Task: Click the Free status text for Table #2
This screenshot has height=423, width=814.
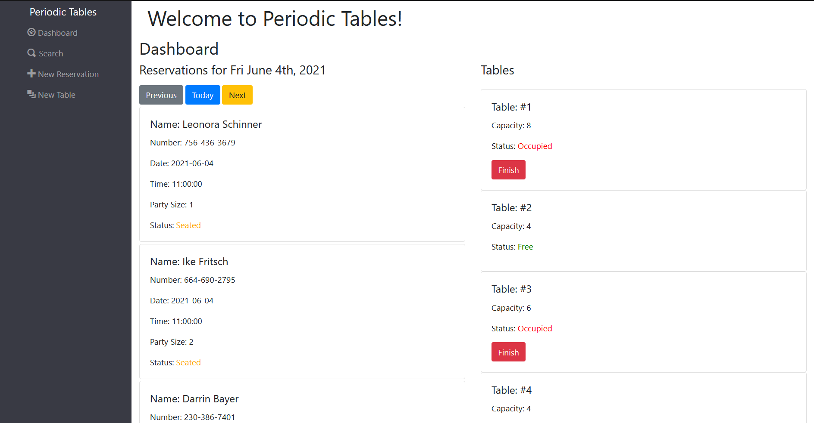Action: click(525, 247)
